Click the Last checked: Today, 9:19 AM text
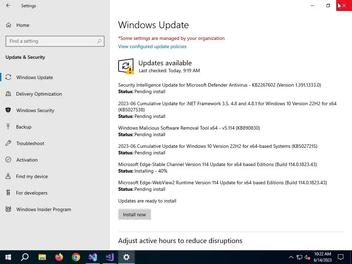This screenshot has height=264, width=352. [169, 70]
